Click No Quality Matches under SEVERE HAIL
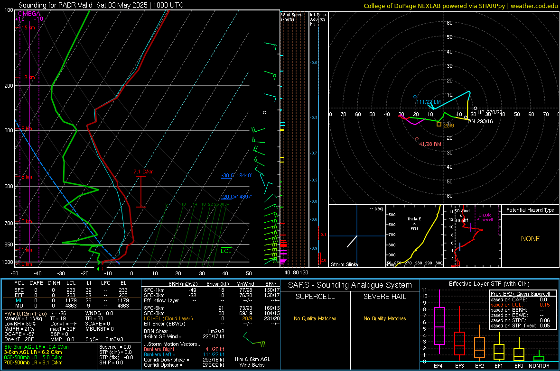560x371 pixels. click(x=384, y=318)
